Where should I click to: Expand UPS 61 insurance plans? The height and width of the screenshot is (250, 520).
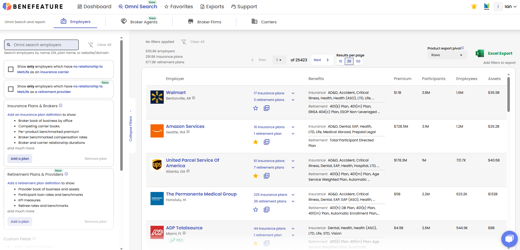point(293,161)
